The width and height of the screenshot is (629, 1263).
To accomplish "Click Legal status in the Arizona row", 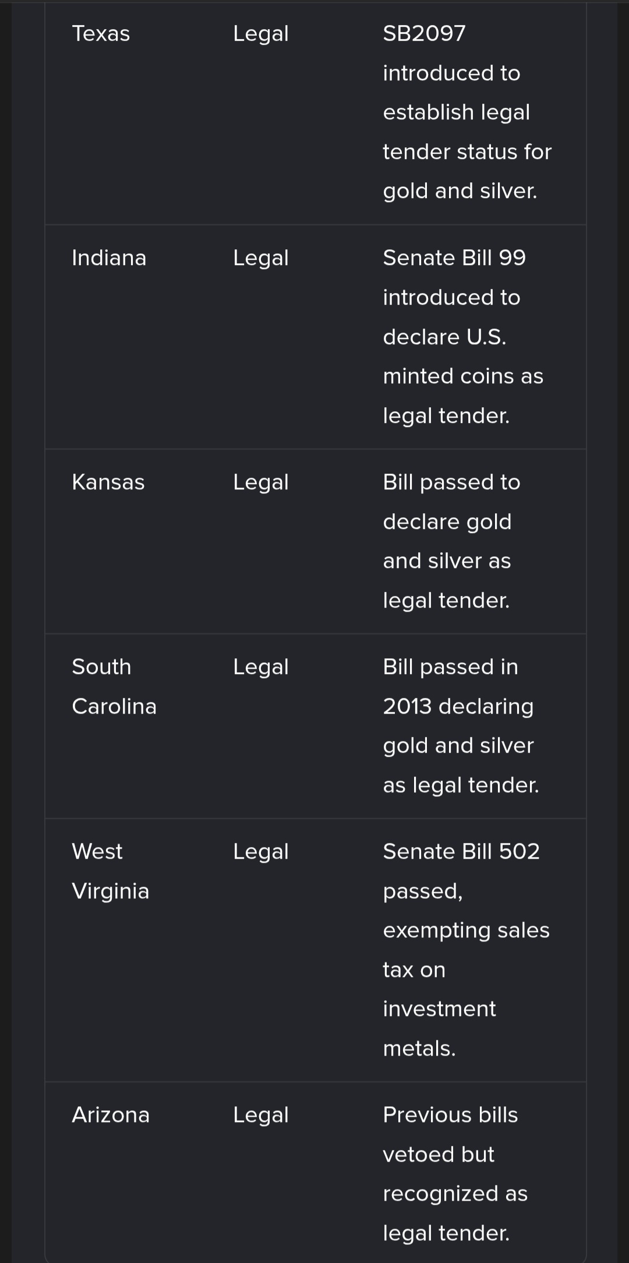I will 260,1115.
